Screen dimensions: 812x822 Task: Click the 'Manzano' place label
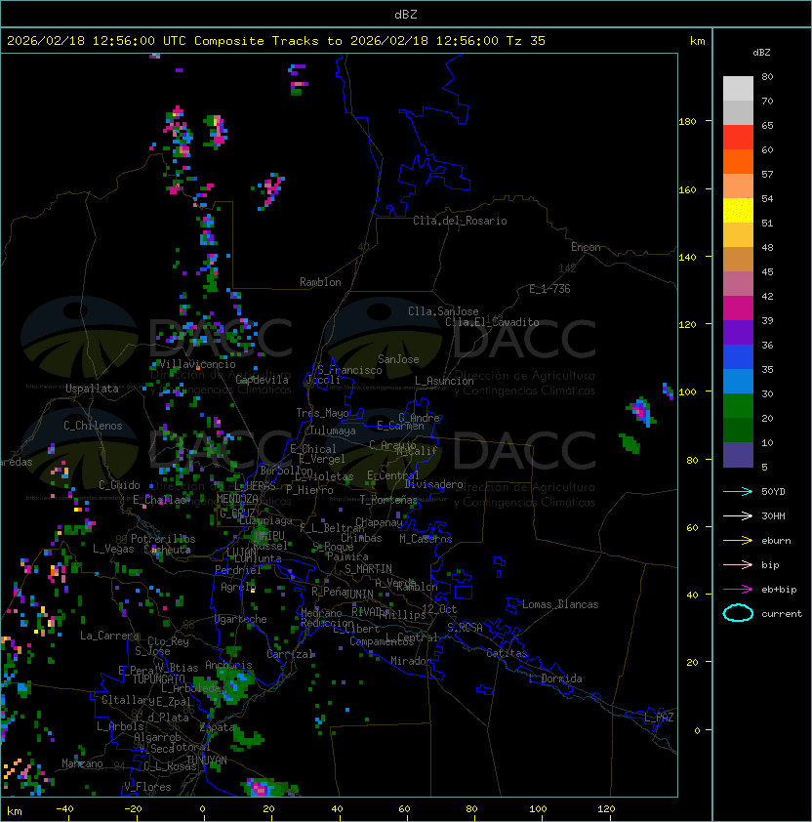[82, 763]
